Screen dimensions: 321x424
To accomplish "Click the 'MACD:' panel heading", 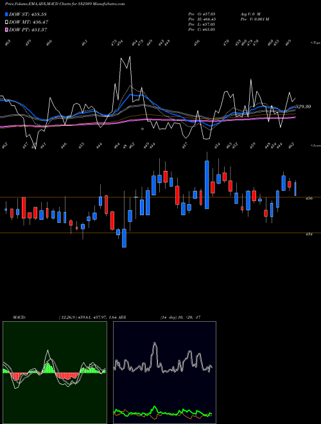I will (19, 317).
